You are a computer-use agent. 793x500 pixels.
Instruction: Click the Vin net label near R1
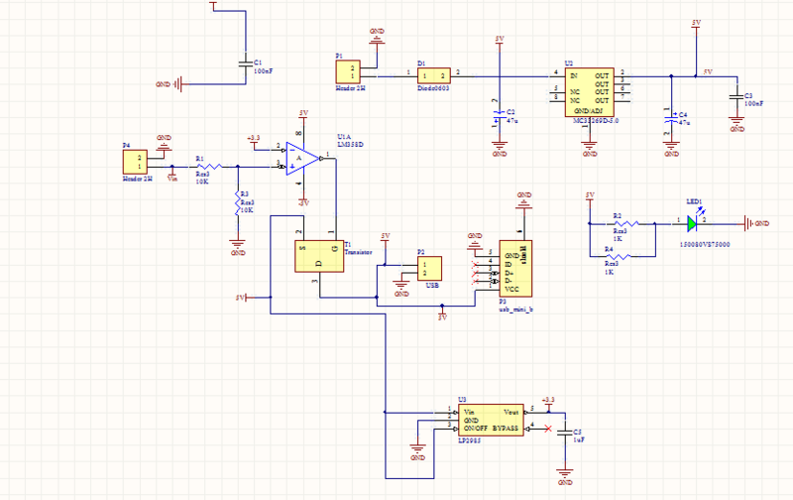pos(172,179)
